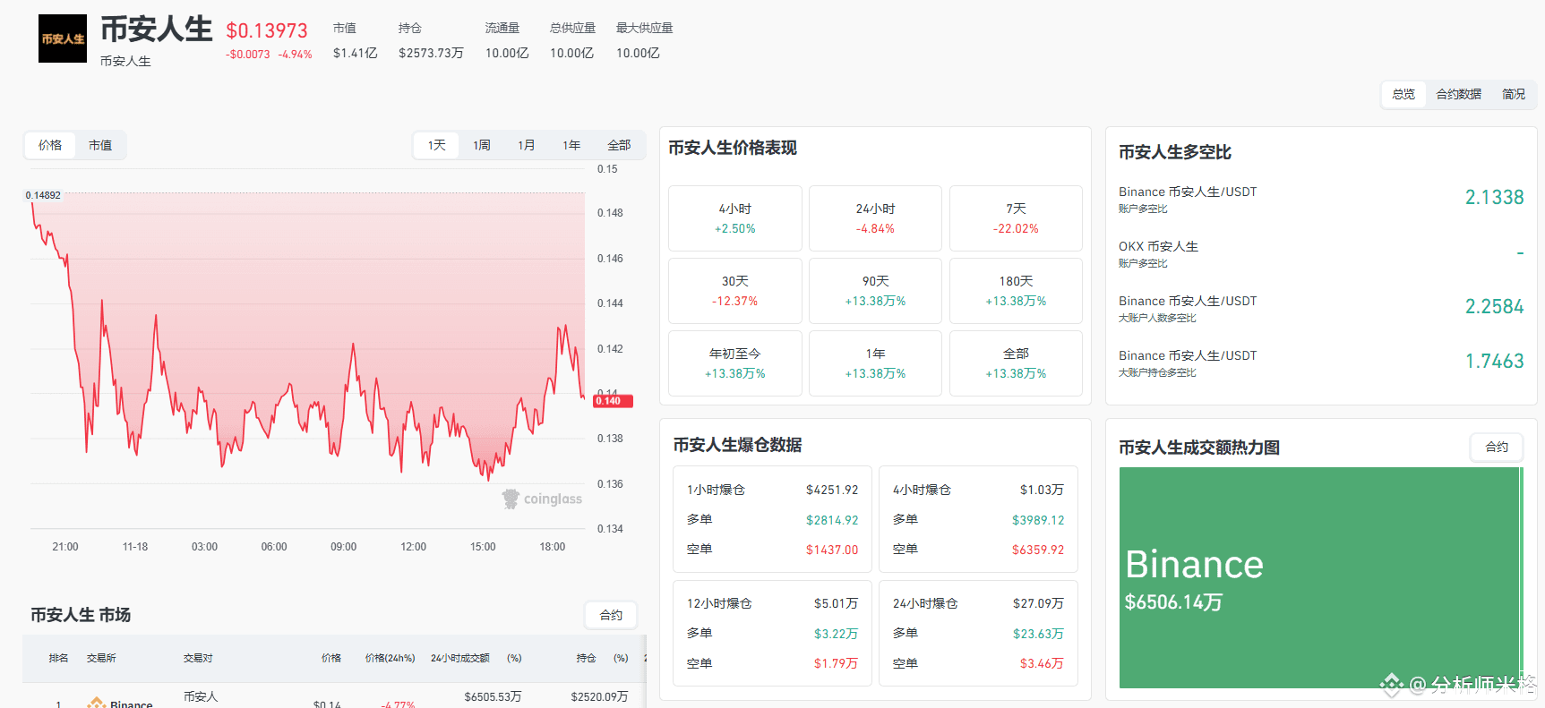
Task: Click the 2.2584 long/short ratio value
Action: pos(1494,306)
